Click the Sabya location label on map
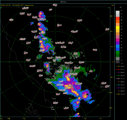 pyautogui.click(x=54, y=98)
